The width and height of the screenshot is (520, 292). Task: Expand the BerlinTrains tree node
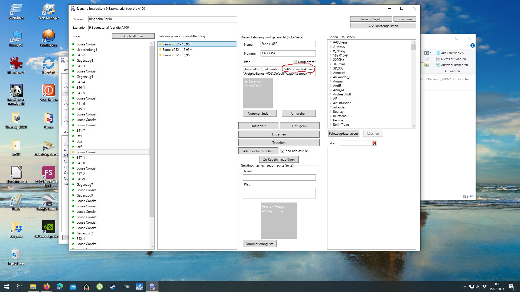(331, 125)
